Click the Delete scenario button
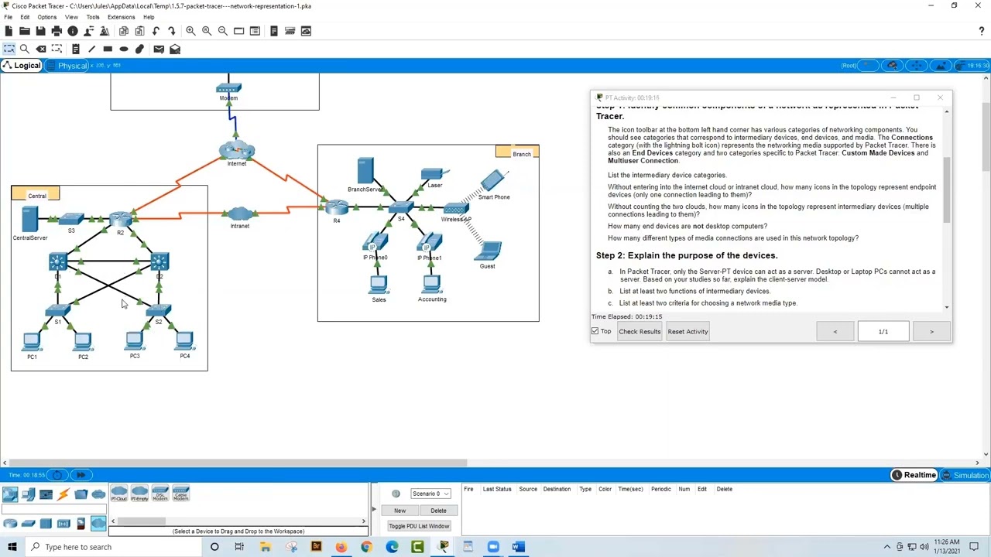 438,511
